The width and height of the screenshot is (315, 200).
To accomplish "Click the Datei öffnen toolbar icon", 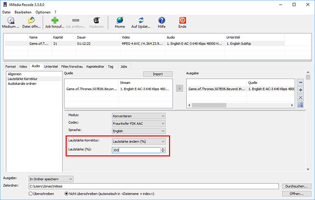I will (31, 20).
